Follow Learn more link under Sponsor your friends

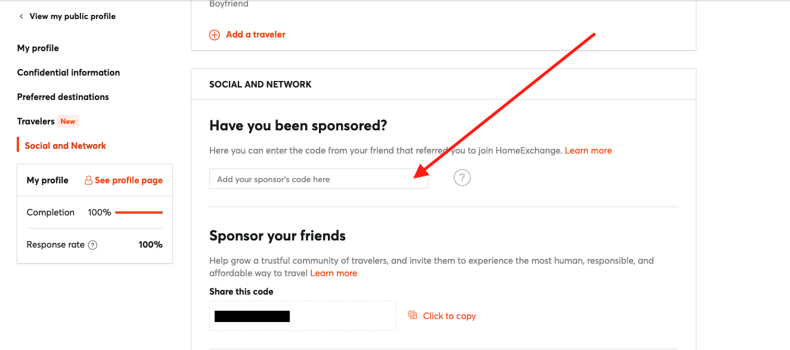pyautogui.click(x=334, y=273)
